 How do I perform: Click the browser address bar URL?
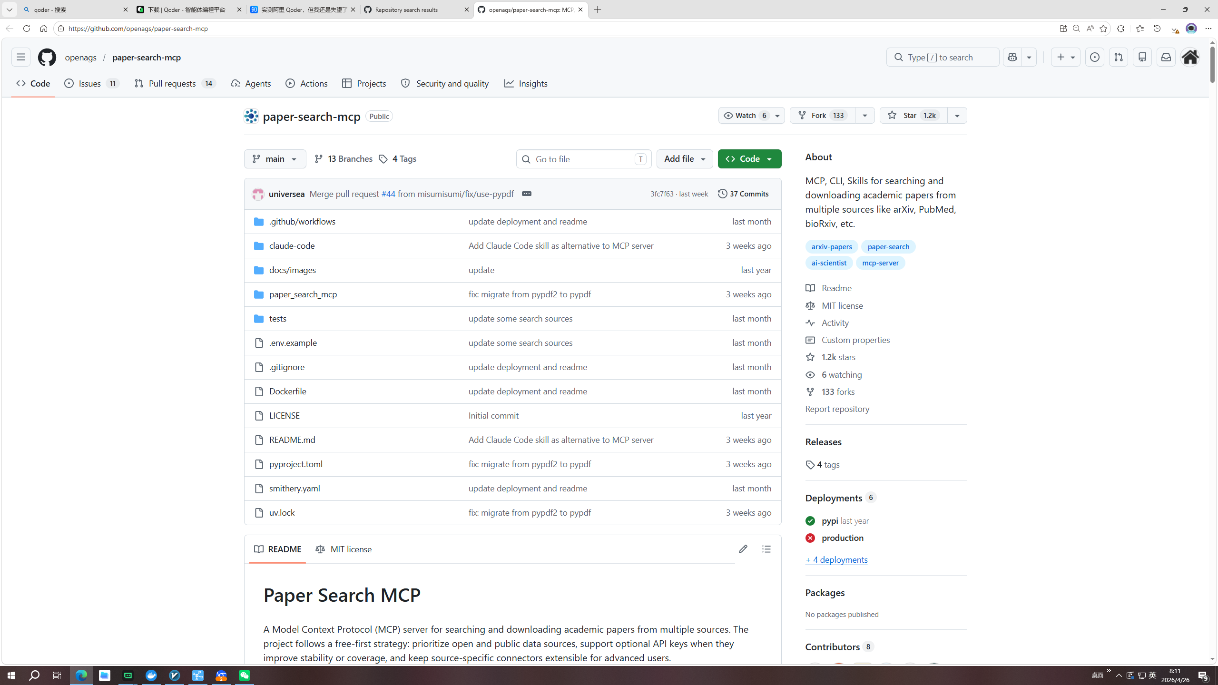point(138,29)
